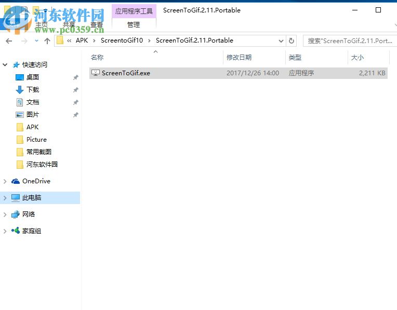The image size is (397, 310).
Task: Open 文档 in quick access
Action: tap(33, 102)
